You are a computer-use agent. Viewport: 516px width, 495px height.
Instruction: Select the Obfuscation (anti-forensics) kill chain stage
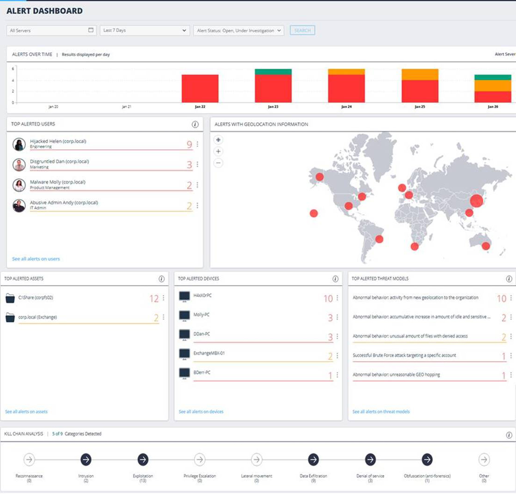click(x=427, y=459)
